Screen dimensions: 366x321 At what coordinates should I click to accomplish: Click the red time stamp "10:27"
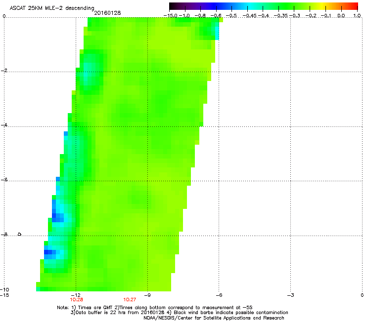point(130,300)
